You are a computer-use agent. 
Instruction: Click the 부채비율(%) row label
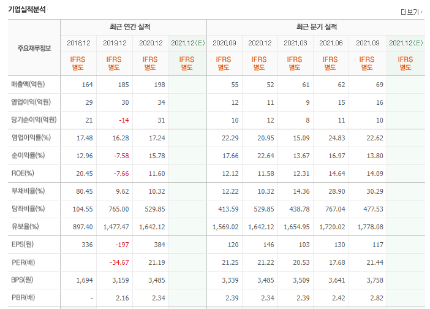[x=28, y=191]
